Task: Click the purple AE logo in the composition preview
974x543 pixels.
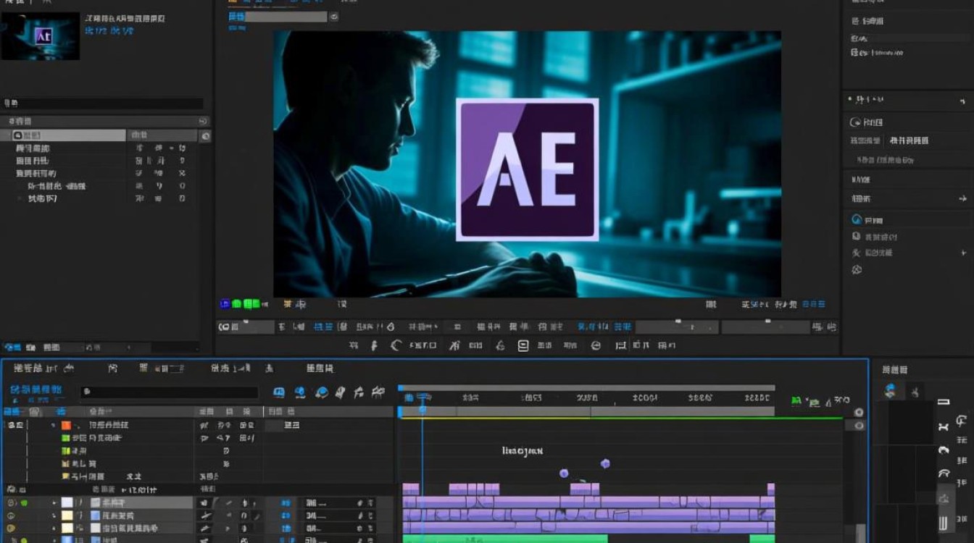Action: [528, 169]
